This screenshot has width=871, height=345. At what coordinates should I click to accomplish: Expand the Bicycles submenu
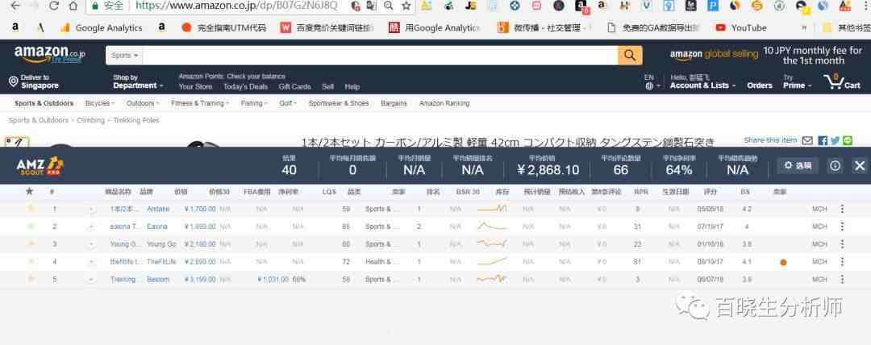click(100, 103)
